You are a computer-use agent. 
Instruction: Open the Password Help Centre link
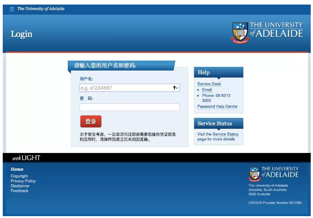click(217, 106)
